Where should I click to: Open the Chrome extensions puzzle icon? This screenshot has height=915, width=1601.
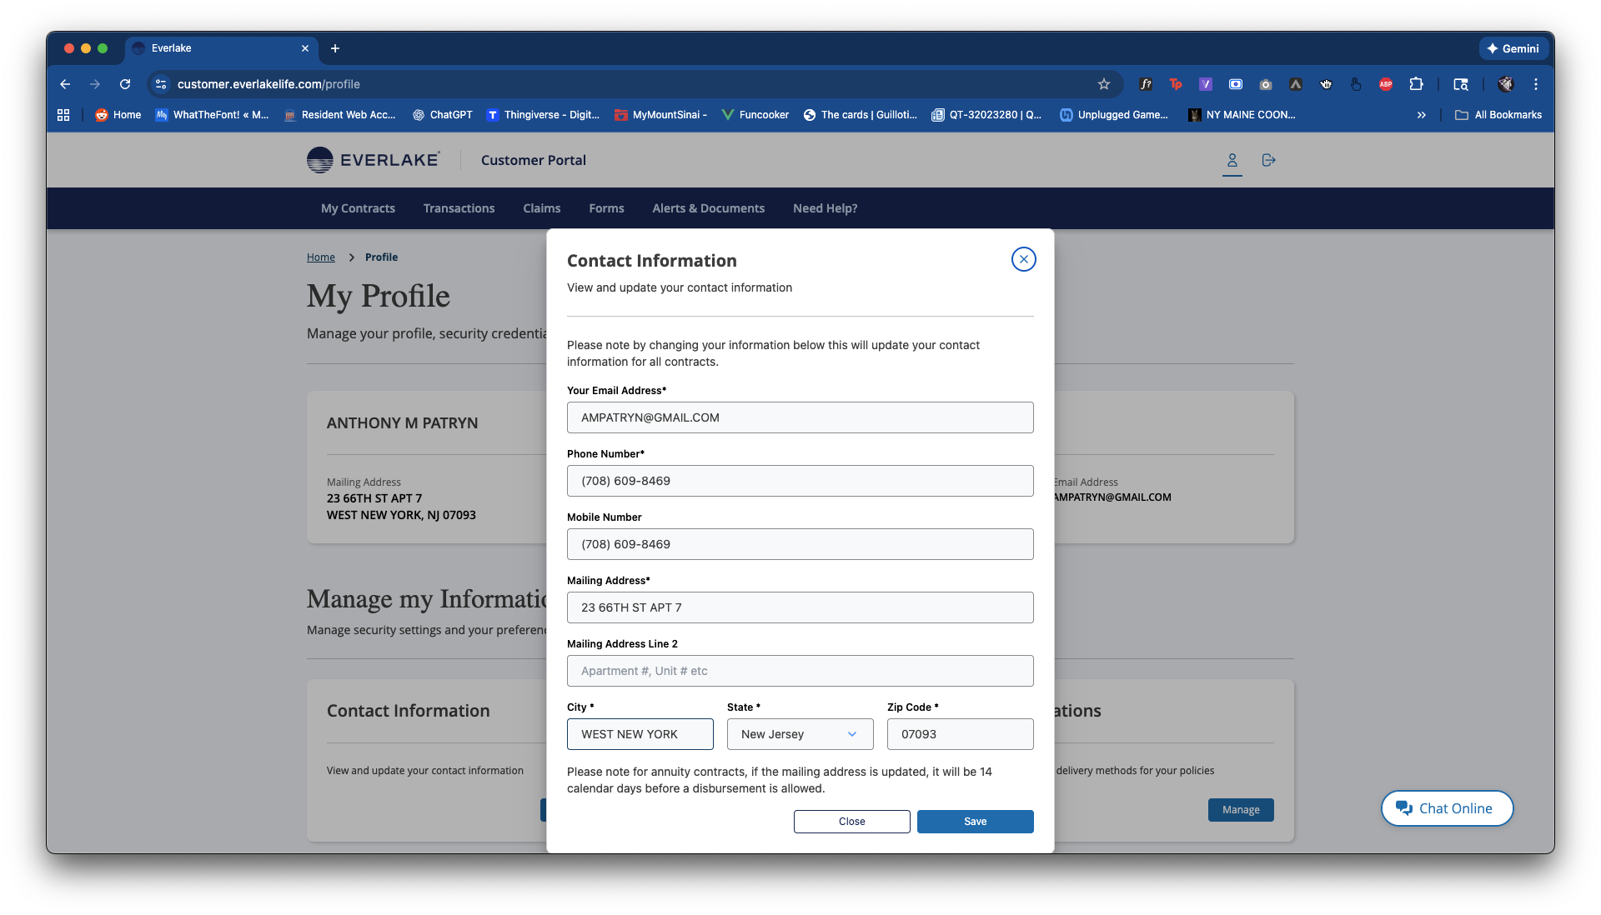[1416, 84]
